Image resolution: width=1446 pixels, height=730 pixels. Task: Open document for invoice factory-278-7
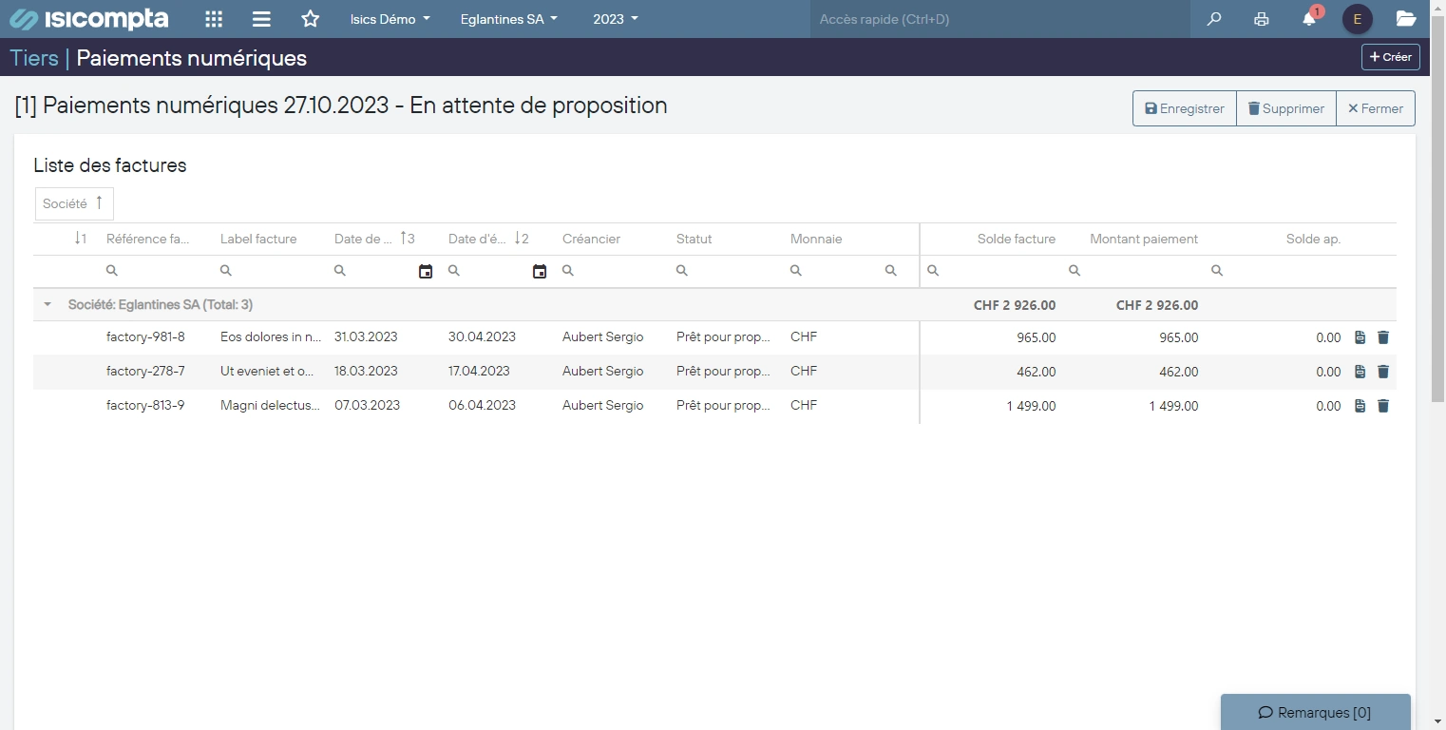(x=1360, y=372)
